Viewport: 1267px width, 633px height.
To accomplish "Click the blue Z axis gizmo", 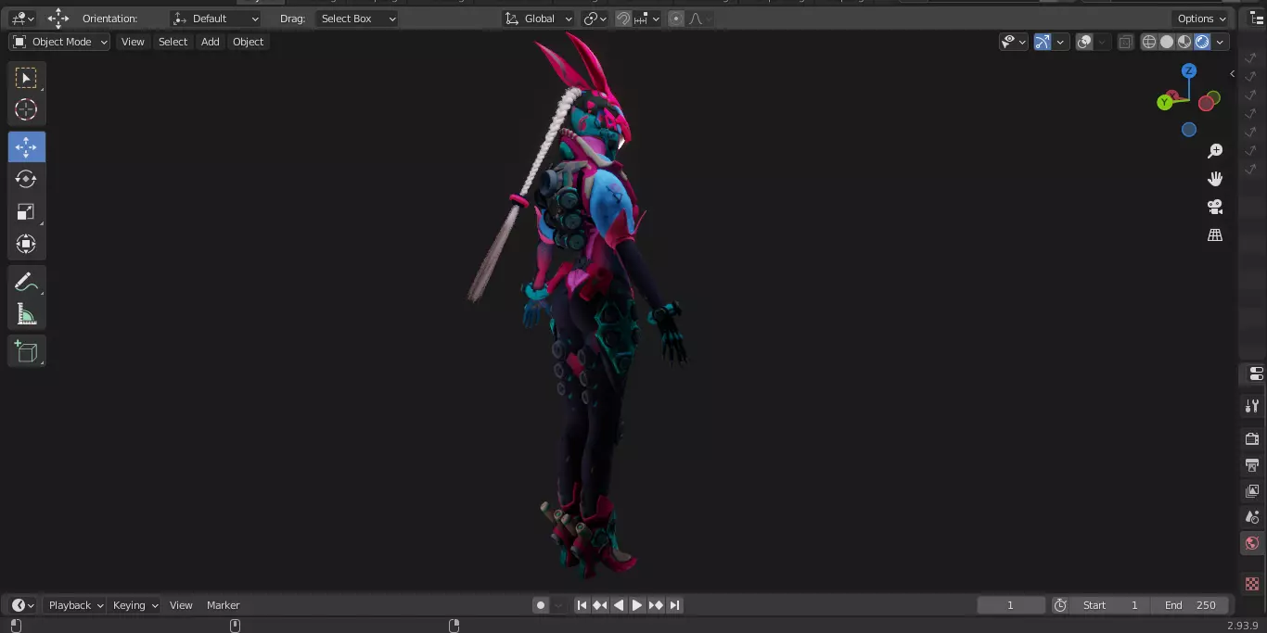I will [x=1189, y=70].
